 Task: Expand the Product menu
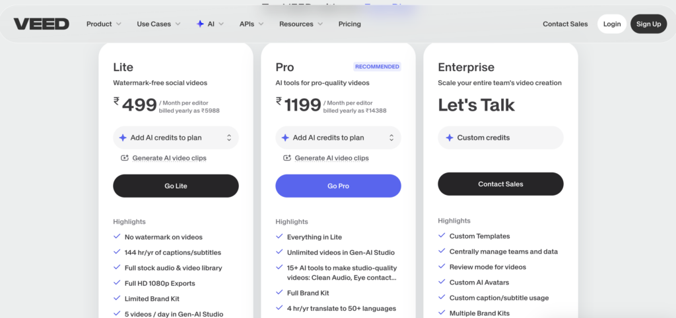(x=104, y=24)
